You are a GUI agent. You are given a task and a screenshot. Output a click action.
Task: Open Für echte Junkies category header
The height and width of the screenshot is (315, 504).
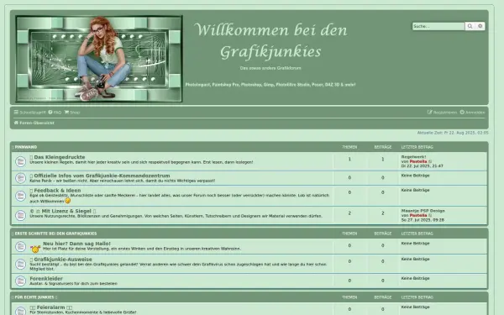click(x=34, y=297)
